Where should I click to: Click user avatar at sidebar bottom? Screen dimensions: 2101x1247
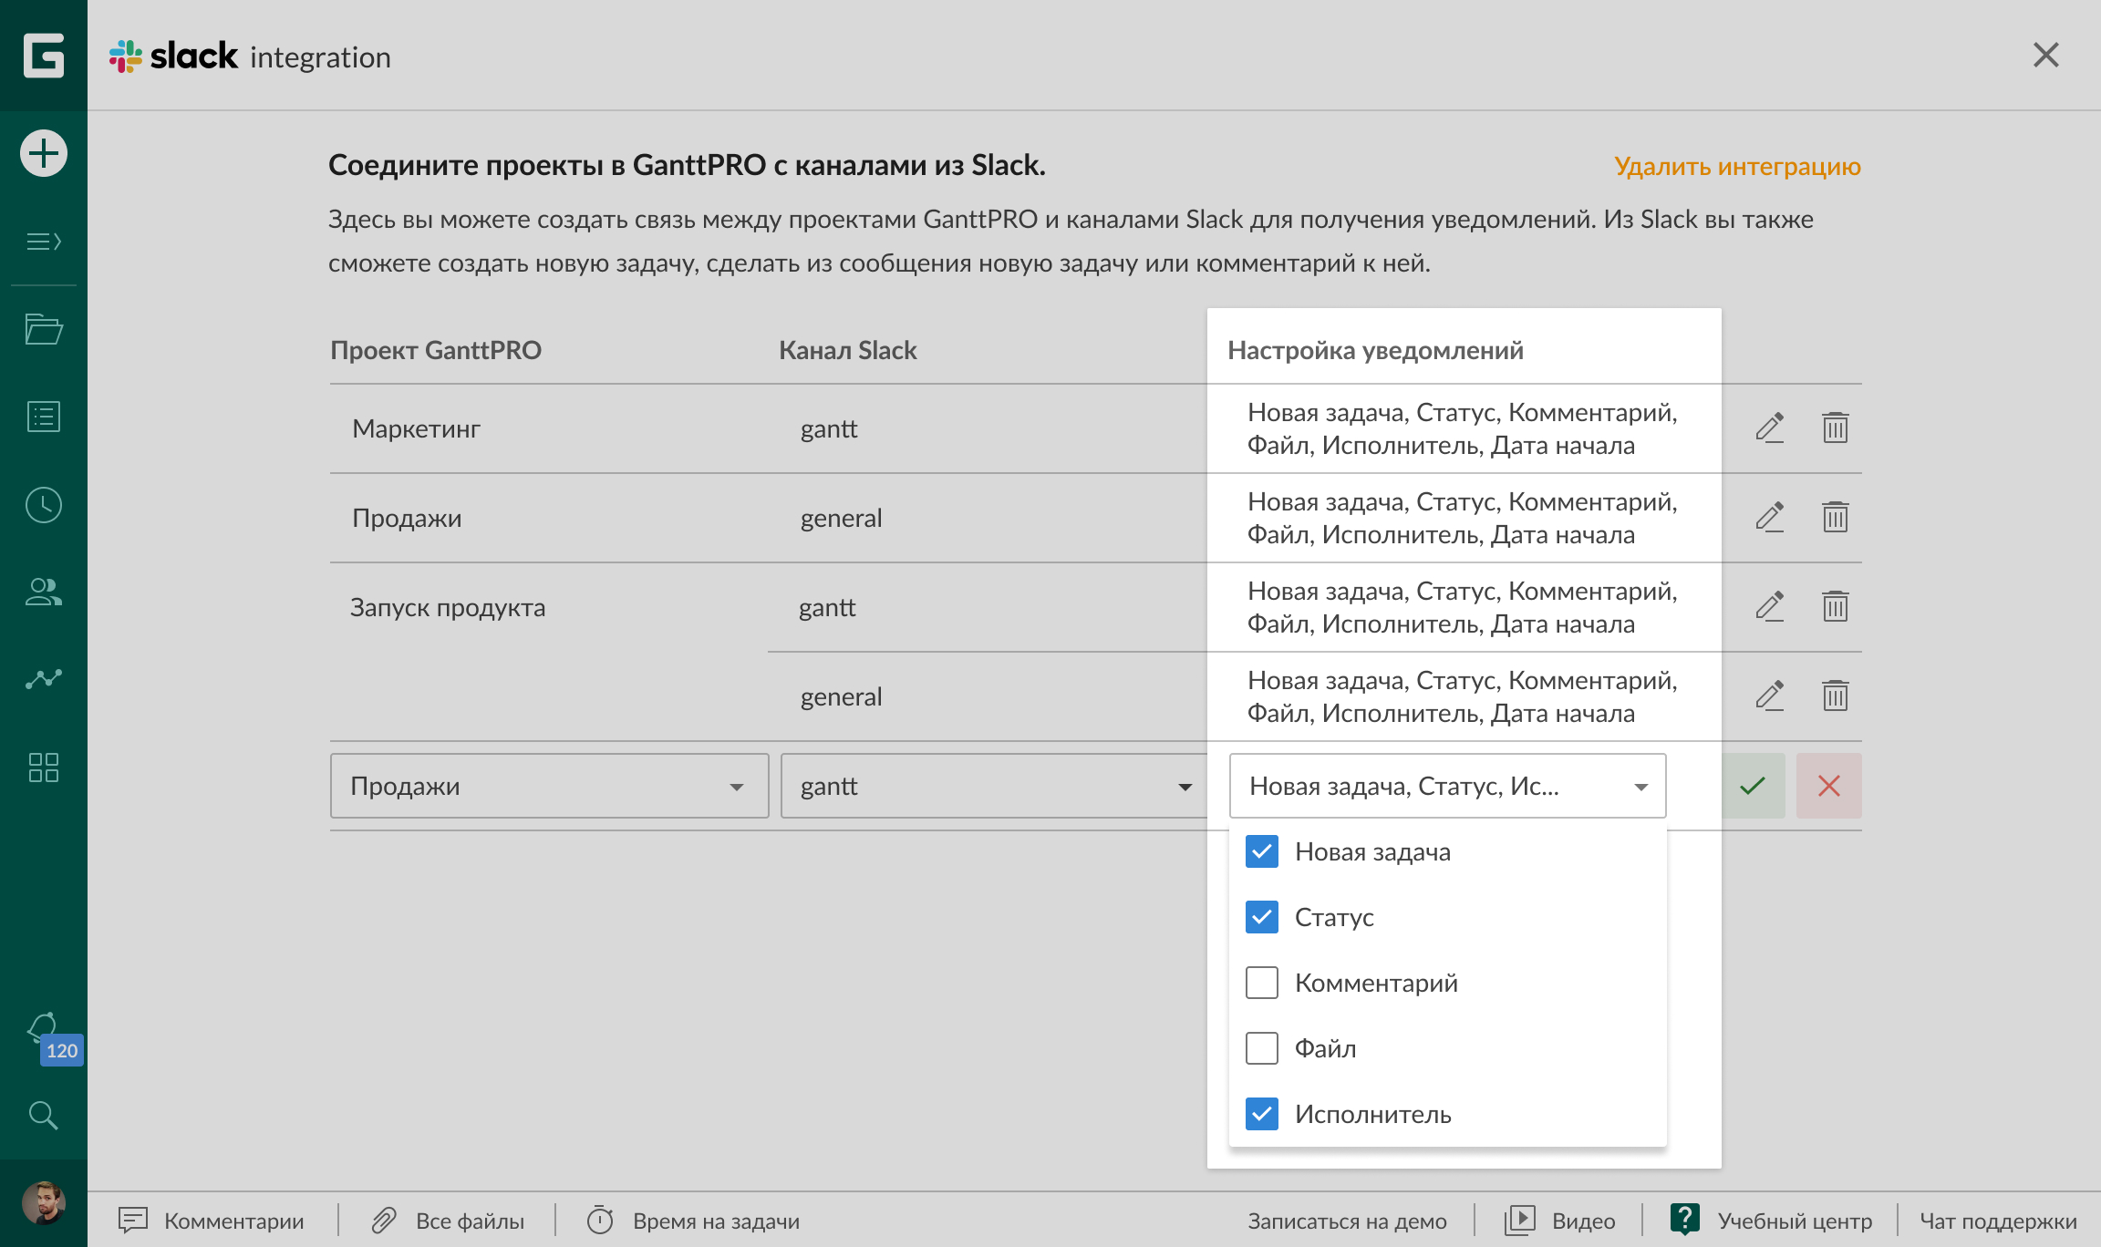point(44,1203)
